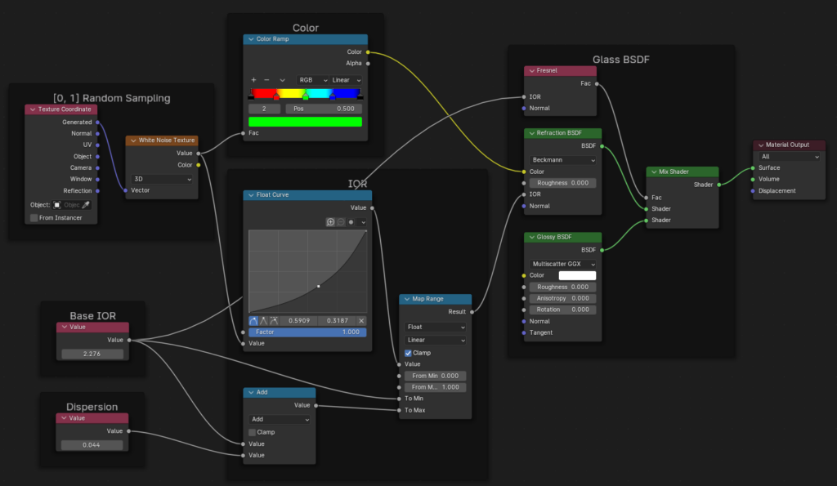Select the auto handle type curve icon

point(253,321)
